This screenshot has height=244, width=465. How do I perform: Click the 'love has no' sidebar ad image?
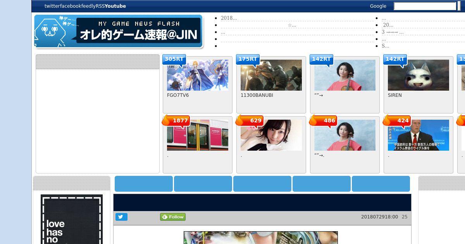coord(72,219)
